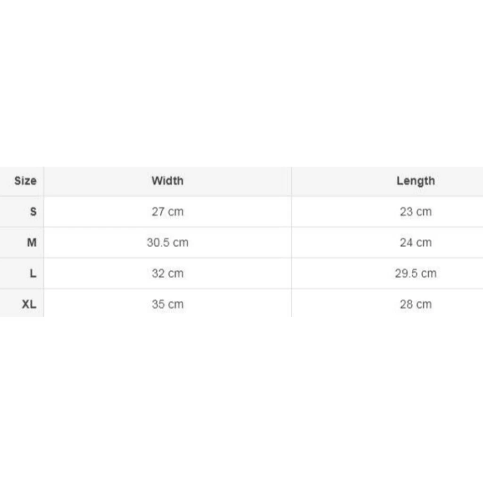483x483 pixels.
Task: Select the L size row label
Action: (x=33, y=274)
